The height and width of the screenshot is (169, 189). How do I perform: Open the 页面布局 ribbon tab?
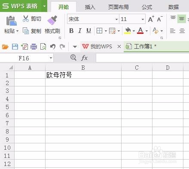pyautogui.click(x=119, y=7)
